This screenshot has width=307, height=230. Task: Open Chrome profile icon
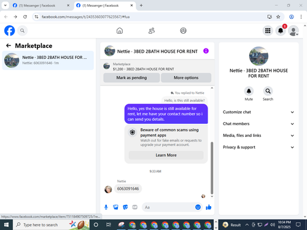pos(292,17)
